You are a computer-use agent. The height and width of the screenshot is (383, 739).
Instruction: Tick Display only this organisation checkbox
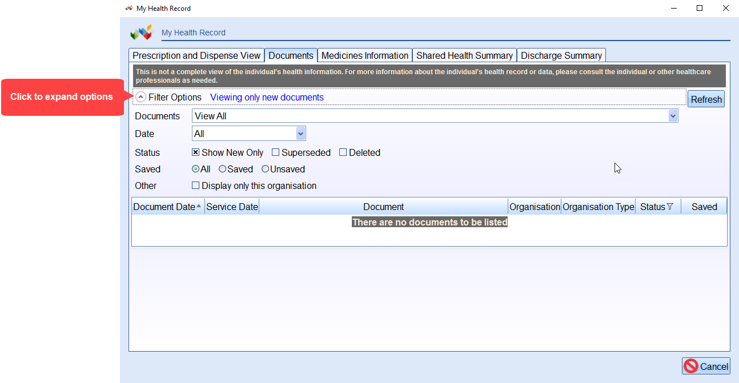pos(196,186)
